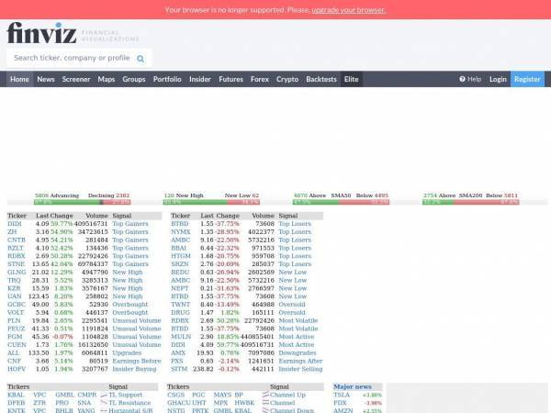Open the STNE ticker link
The width and height of the screenshot is (551, 413).
17,264
